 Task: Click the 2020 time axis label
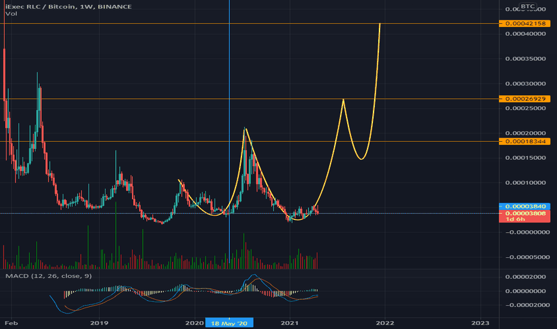[194, 323]
